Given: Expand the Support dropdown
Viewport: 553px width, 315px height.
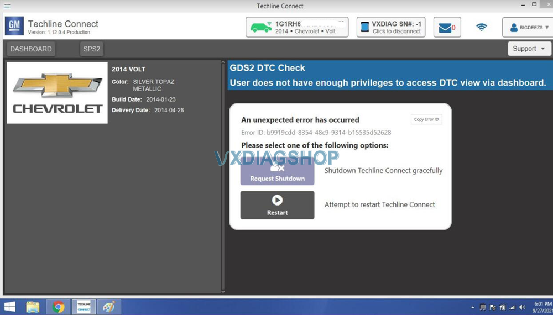Looking at the screenshot, I should pyautogui.click(x=529, y=49).
